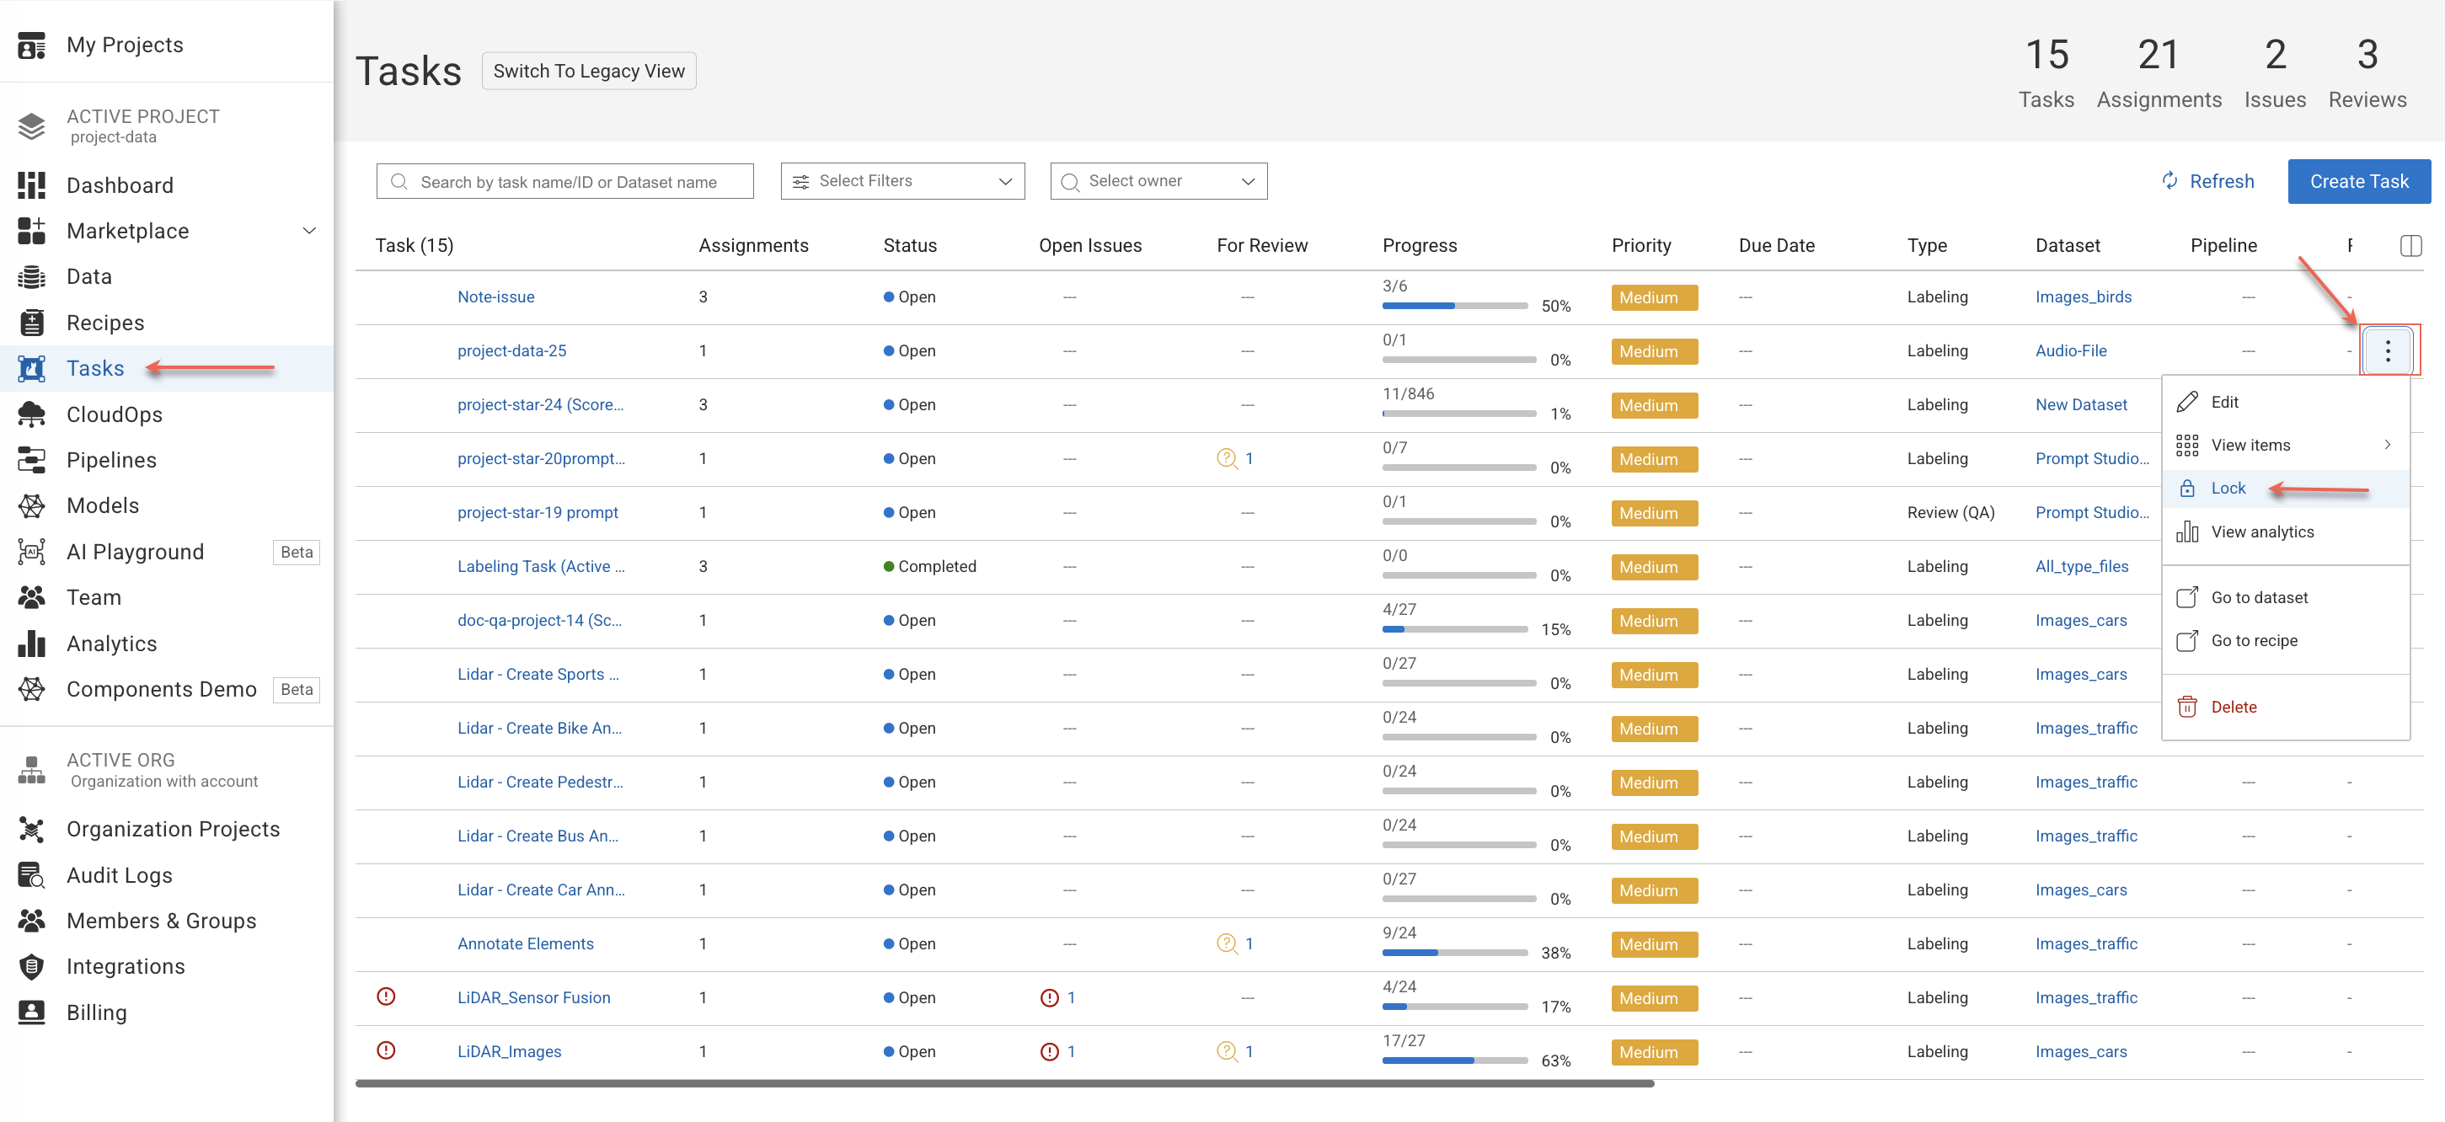
Task: Open the Dashboard sidebar icon
Action: 31,185
